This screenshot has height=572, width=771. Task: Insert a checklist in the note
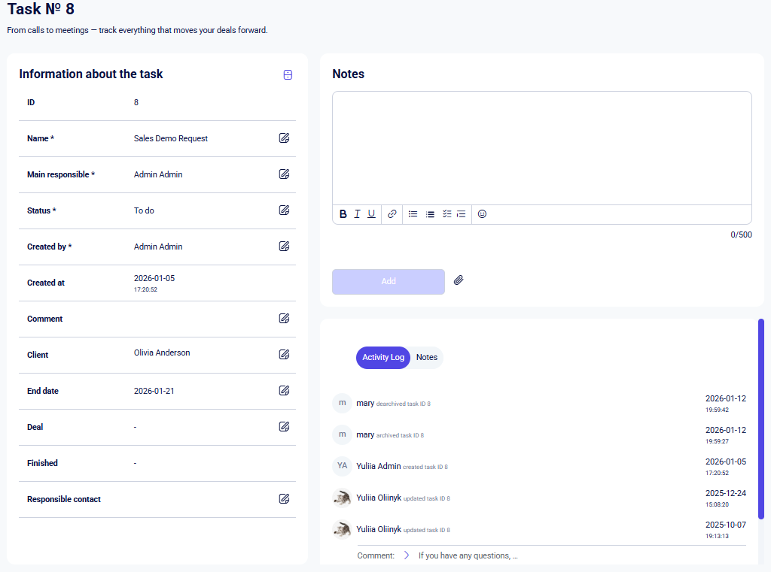[446, 214]
